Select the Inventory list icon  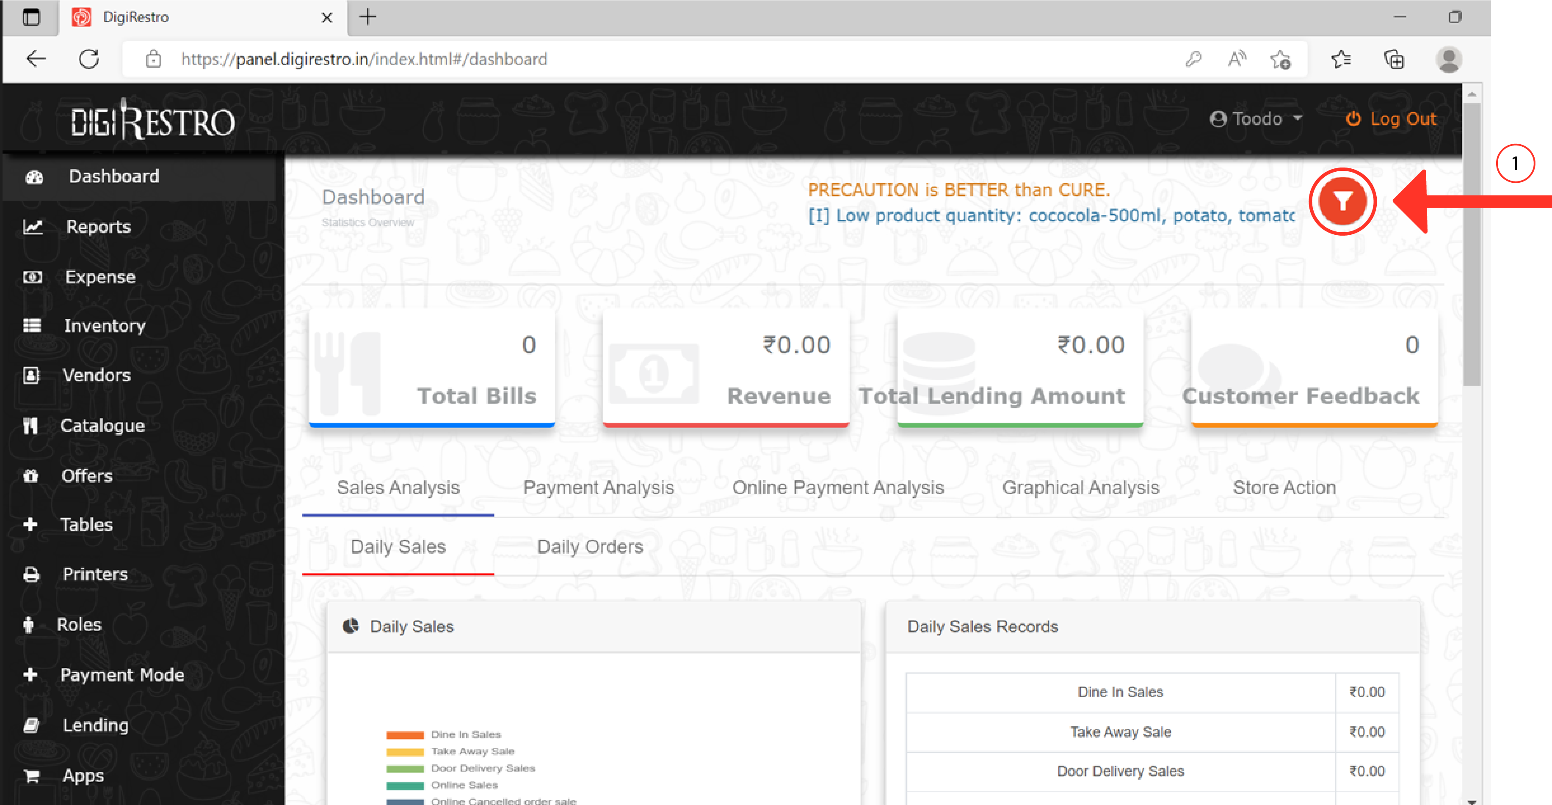pos(32,326)
